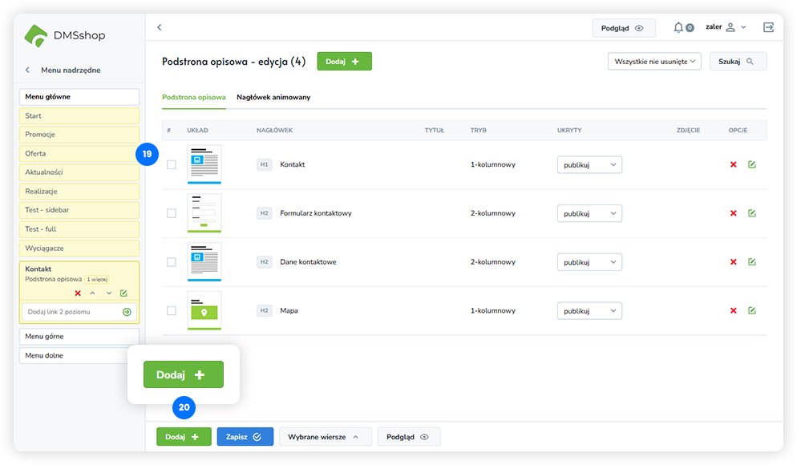Open the publikuj dropdown for Dane kontaktowe
The height and width of the screenshot is (465, 797).
589,262
